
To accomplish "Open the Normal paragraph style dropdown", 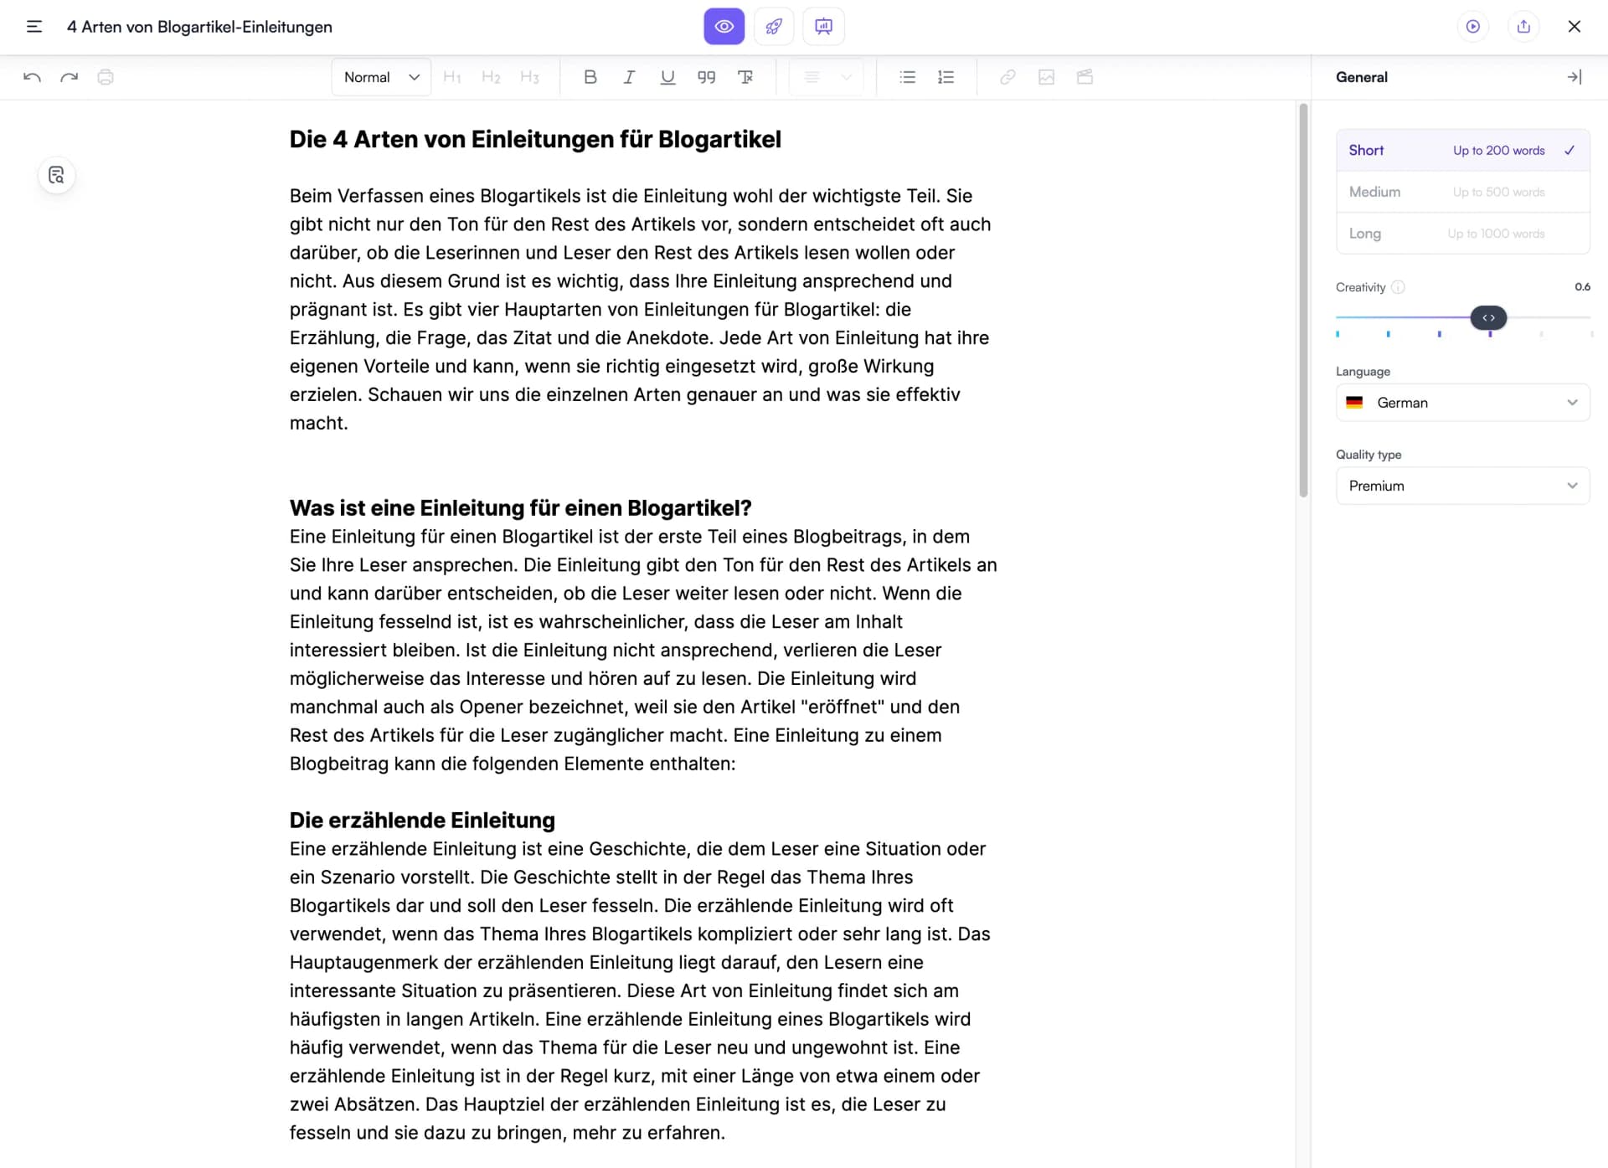I will coord(380,76).
